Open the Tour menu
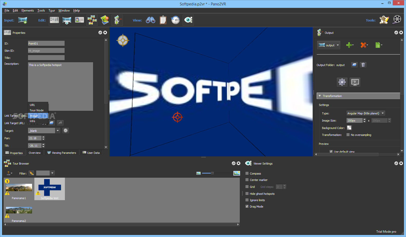This screenshot has width=406, height=237. (52, 10)
